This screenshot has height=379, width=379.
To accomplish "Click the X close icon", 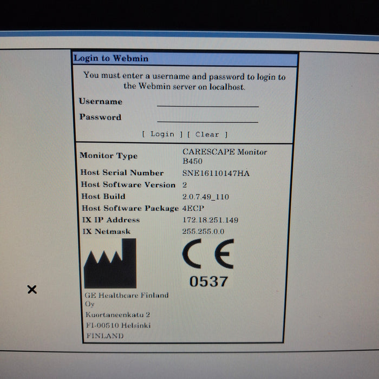I will [x=32, y=289].
